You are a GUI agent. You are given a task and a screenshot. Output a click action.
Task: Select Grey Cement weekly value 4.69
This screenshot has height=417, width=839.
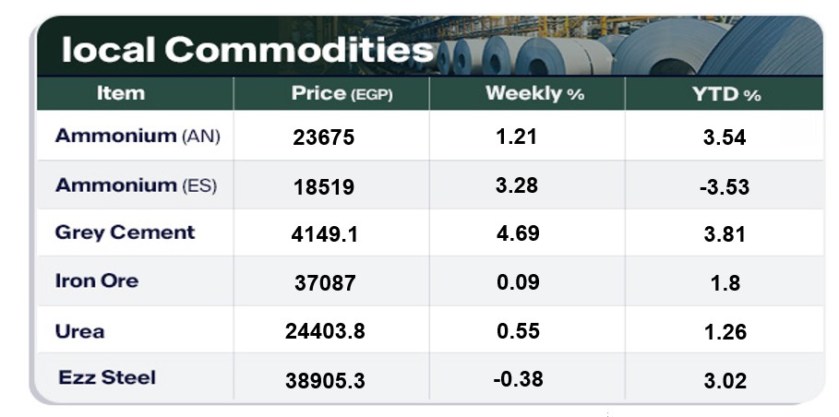click(x=517, y=233)
